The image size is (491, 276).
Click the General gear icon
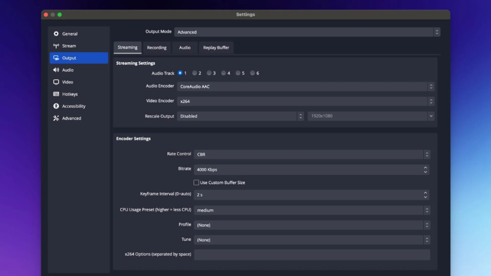[56, 34]
